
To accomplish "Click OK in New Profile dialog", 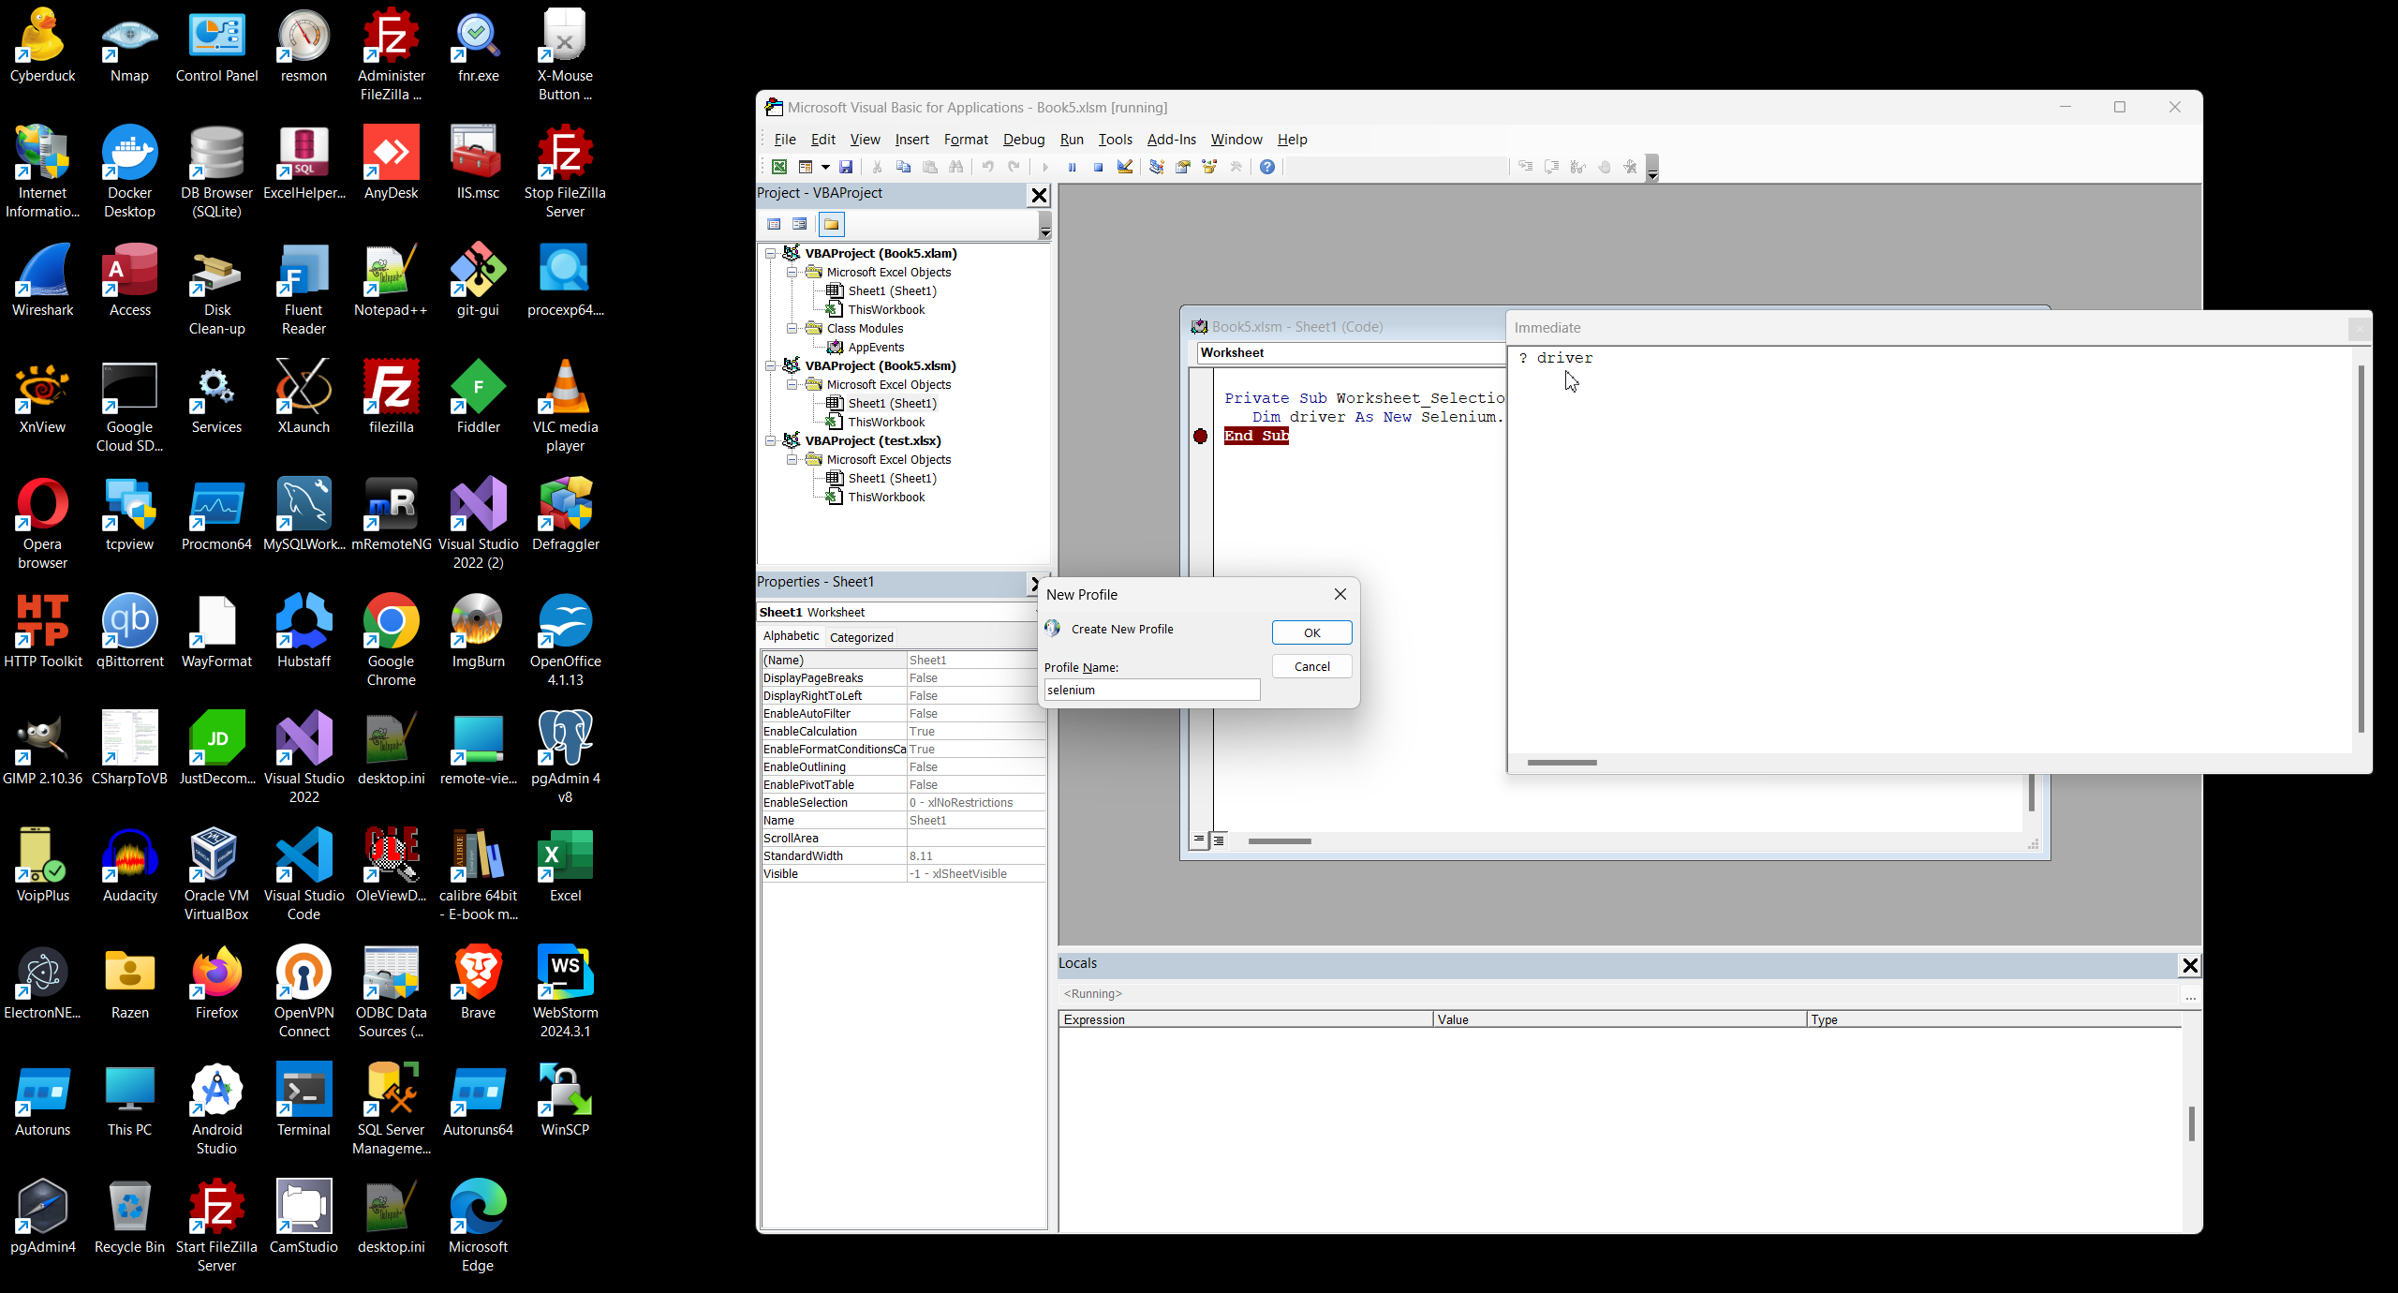I will [1311, 632].
